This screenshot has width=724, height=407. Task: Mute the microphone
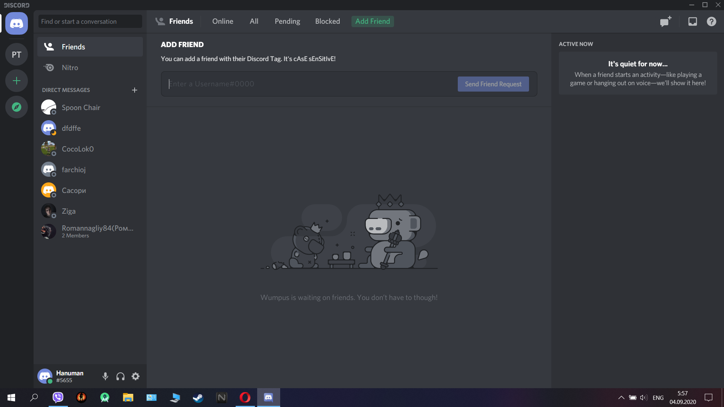point(105,376)
